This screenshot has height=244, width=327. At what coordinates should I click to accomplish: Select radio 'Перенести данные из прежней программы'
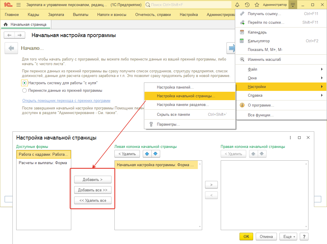[25, 90]
